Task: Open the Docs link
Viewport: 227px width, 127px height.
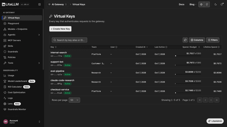Action: pyautogui.click(x=181, y=5)
